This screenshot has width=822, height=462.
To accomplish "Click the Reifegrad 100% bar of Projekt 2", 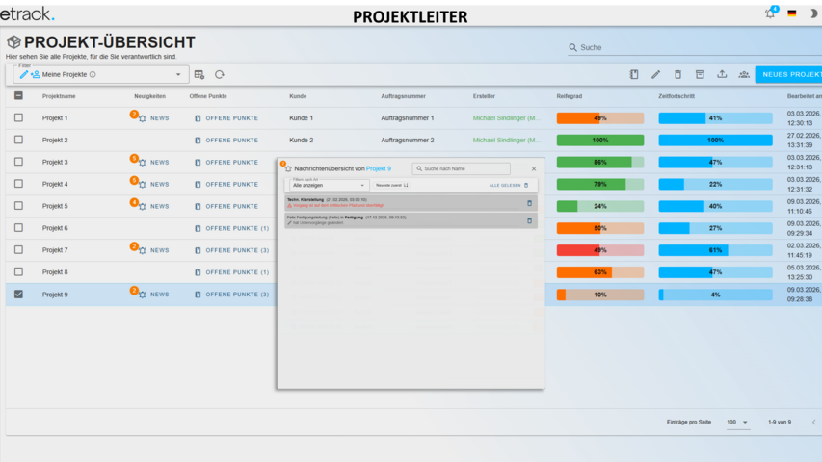I will [599, 141].
